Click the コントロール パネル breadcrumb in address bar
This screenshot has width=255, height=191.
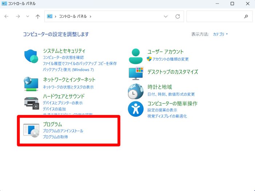[x=73, y=16]
